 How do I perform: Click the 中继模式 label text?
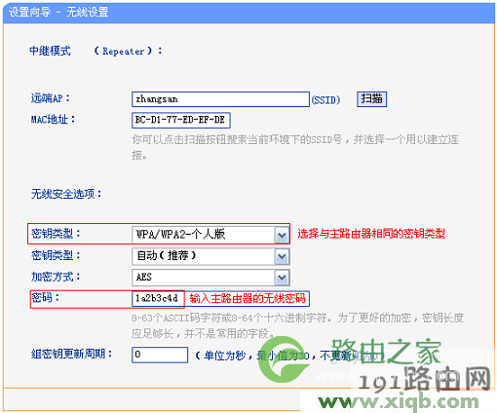(50, 51)
